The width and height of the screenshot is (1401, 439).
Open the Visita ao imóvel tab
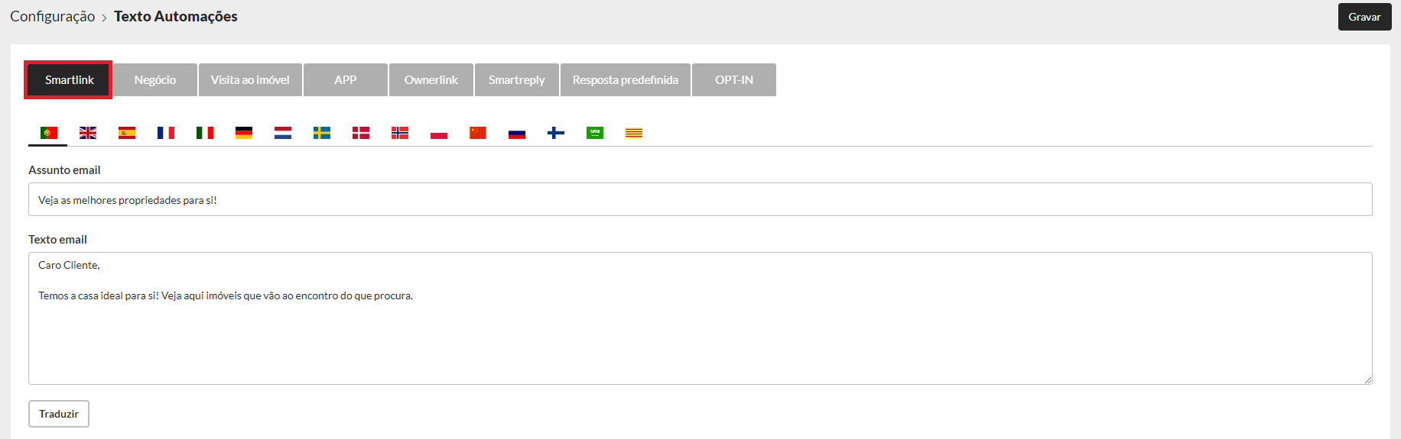coord(250,79)
